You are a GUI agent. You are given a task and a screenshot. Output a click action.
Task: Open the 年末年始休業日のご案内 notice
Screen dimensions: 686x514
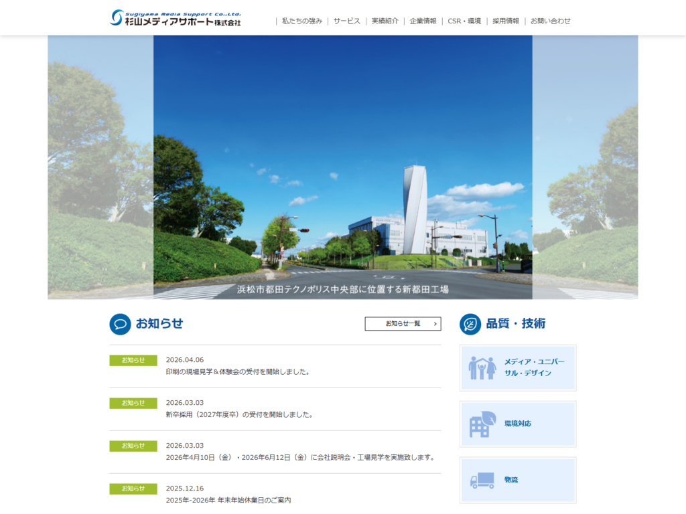[x=228, y=500]
